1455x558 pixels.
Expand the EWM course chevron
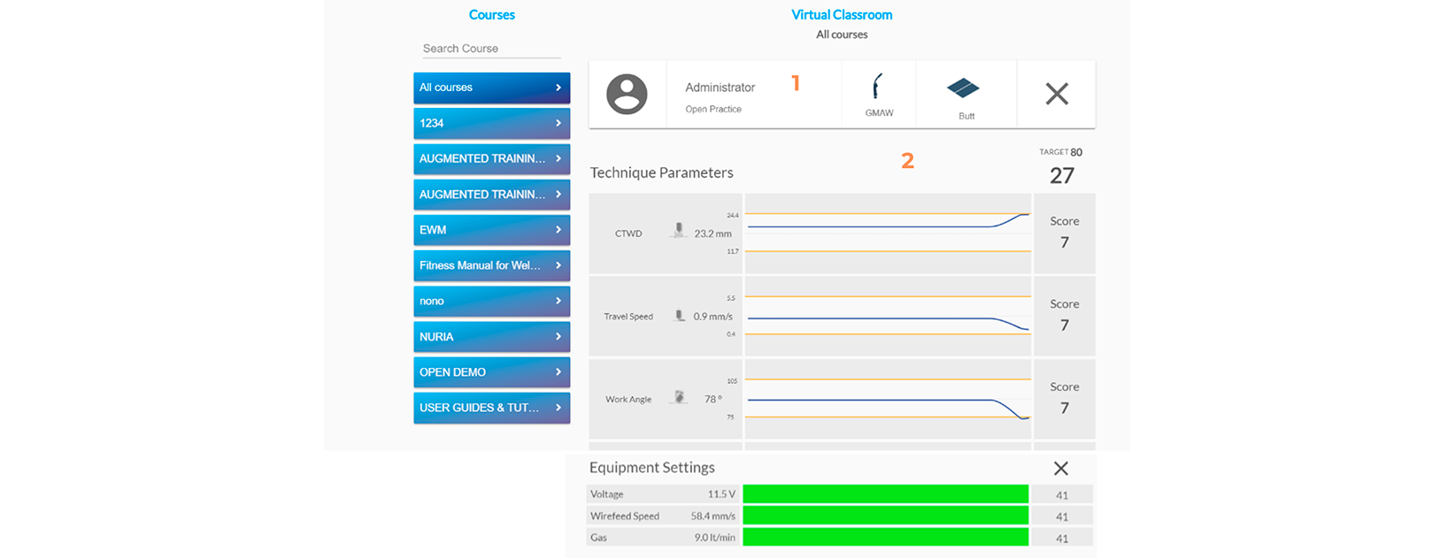[x=558, y=230]
